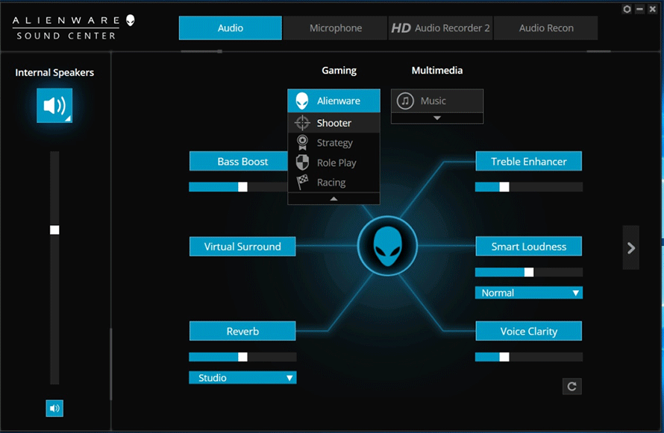Image resolution: width=664 pixels, height=433 pixels.
Task: Open the Normal loudness dropdown
Action: point(529,293)
